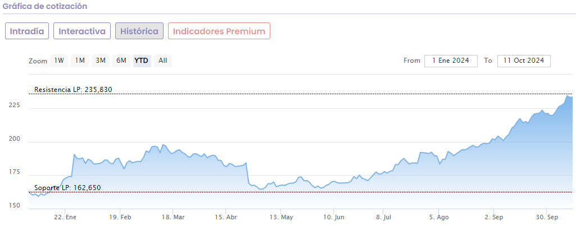Click the To date field
The height and width of the screenshot is (226, 576).
[524, 61]
